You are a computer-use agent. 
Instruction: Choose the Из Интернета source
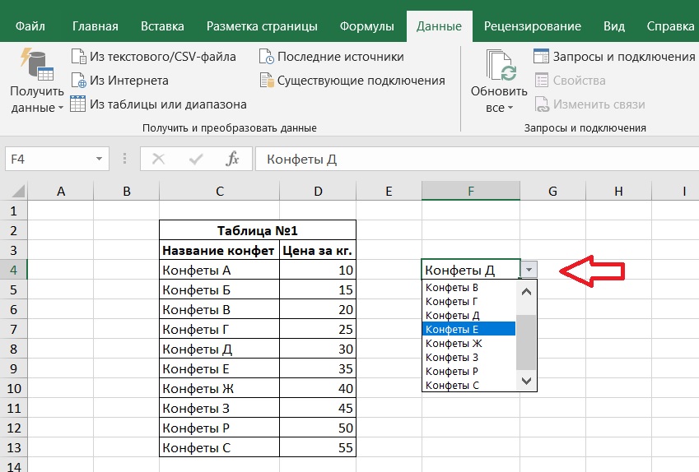[119, 81]
